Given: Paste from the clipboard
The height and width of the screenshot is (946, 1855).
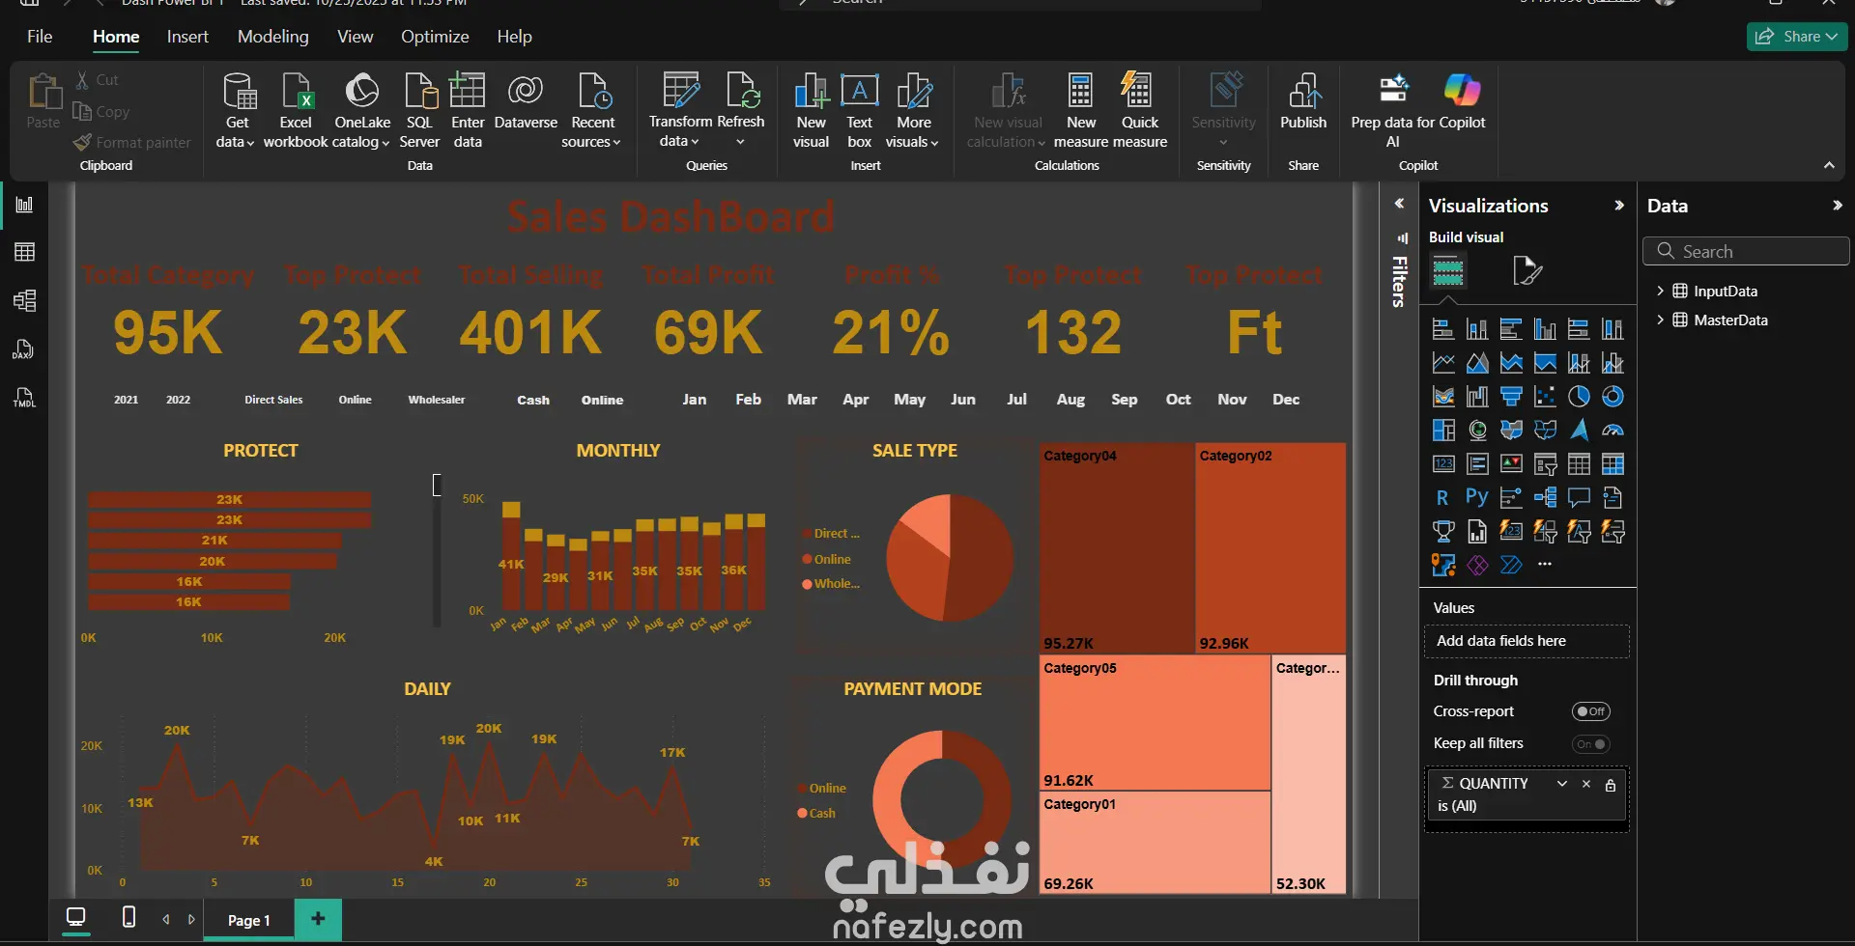Looking at the screenshot, I should click(43, 100).
